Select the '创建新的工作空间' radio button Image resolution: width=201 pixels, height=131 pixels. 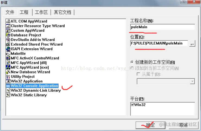132,62
